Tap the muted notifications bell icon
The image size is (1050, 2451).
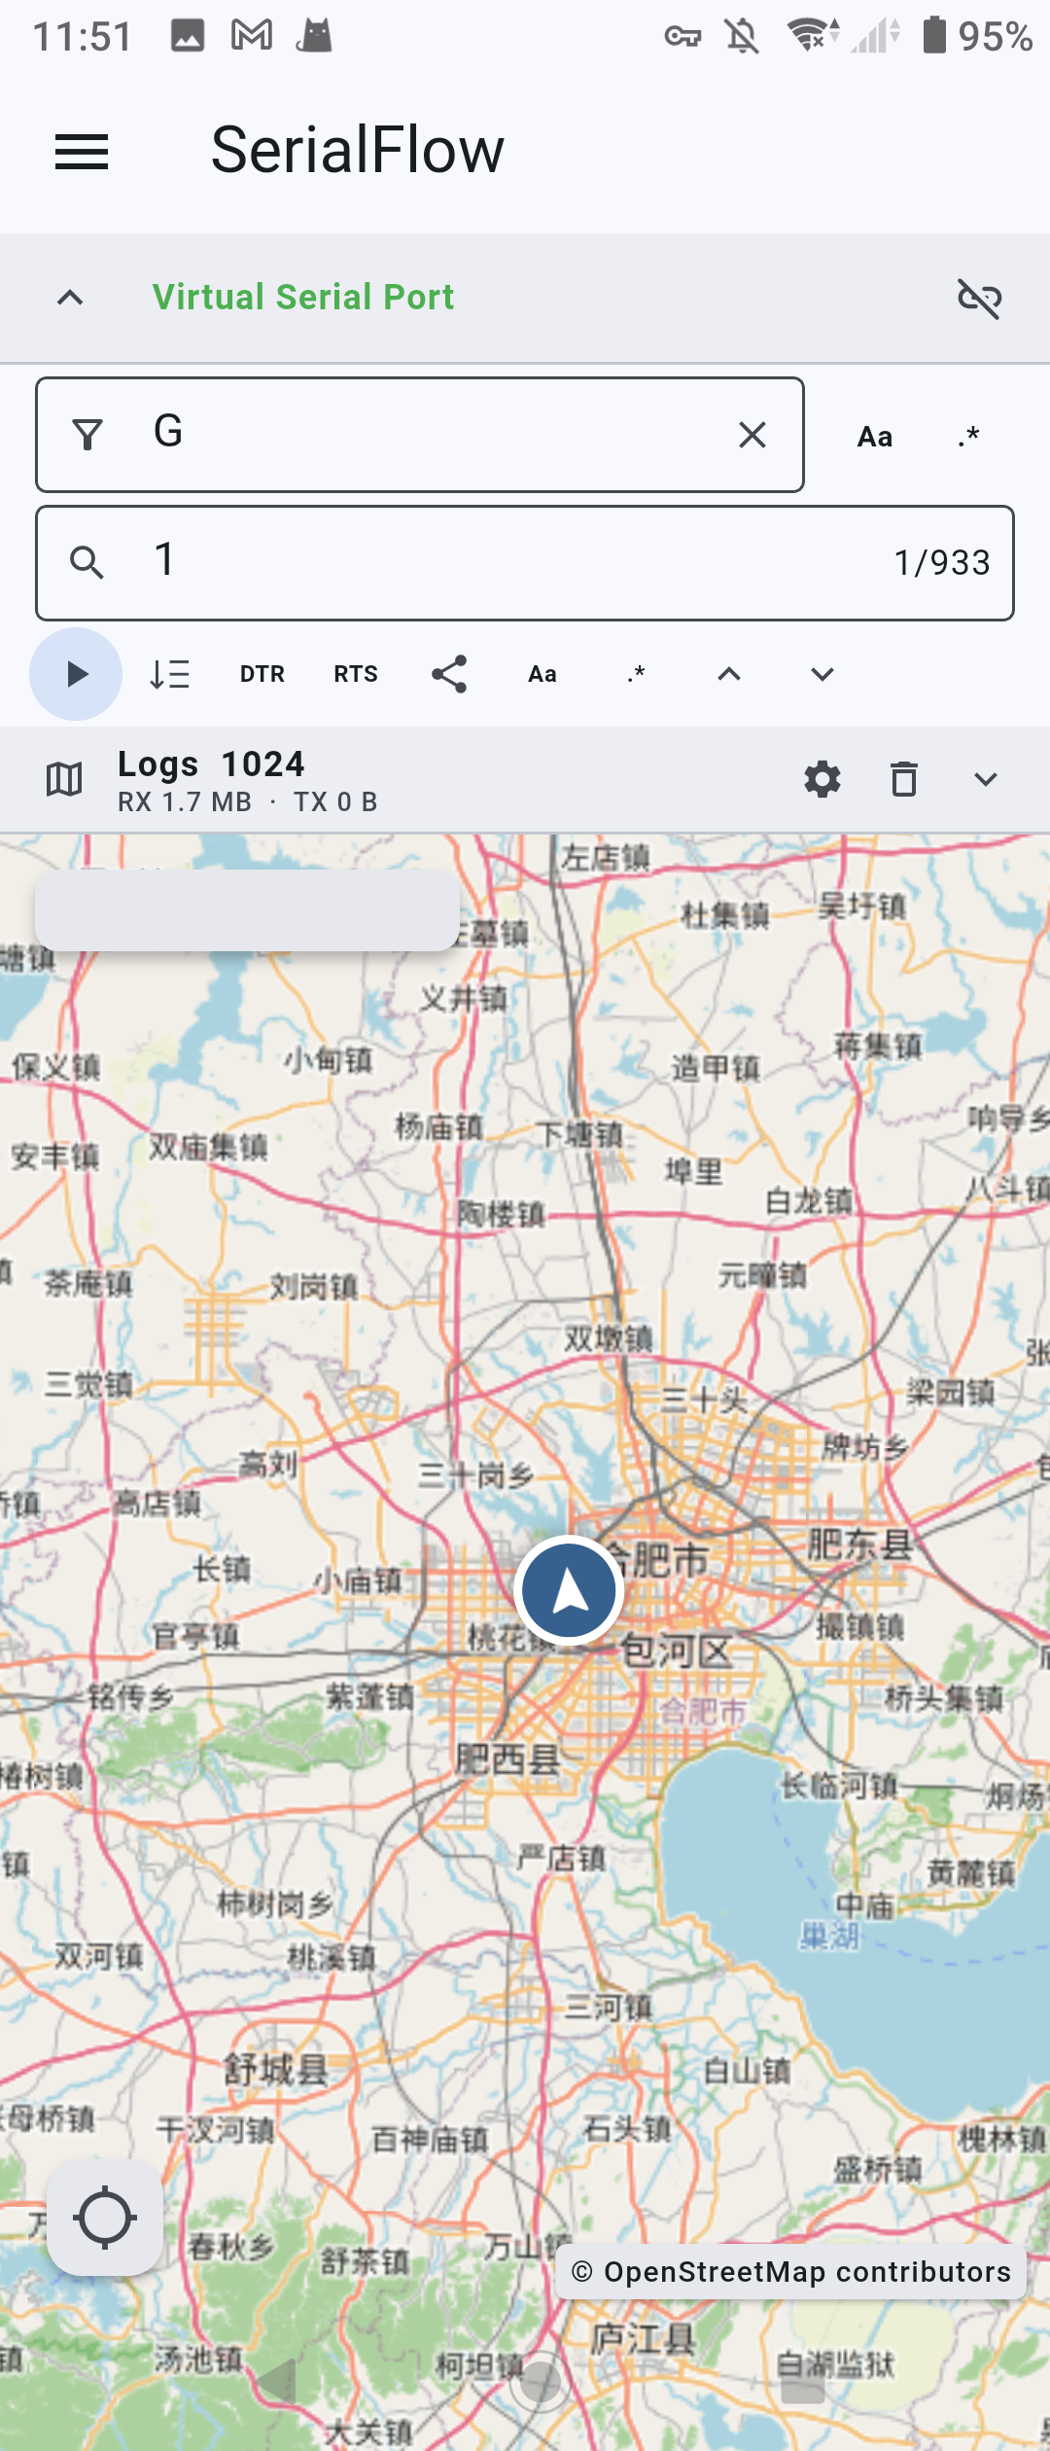point(743,37)
